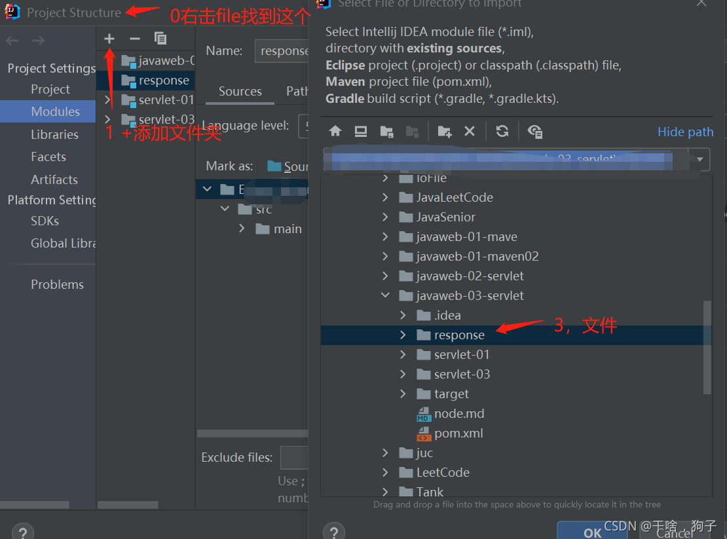727x539 pixels.
Task: Confirm import with OK button
Action: tap(592, 531)
